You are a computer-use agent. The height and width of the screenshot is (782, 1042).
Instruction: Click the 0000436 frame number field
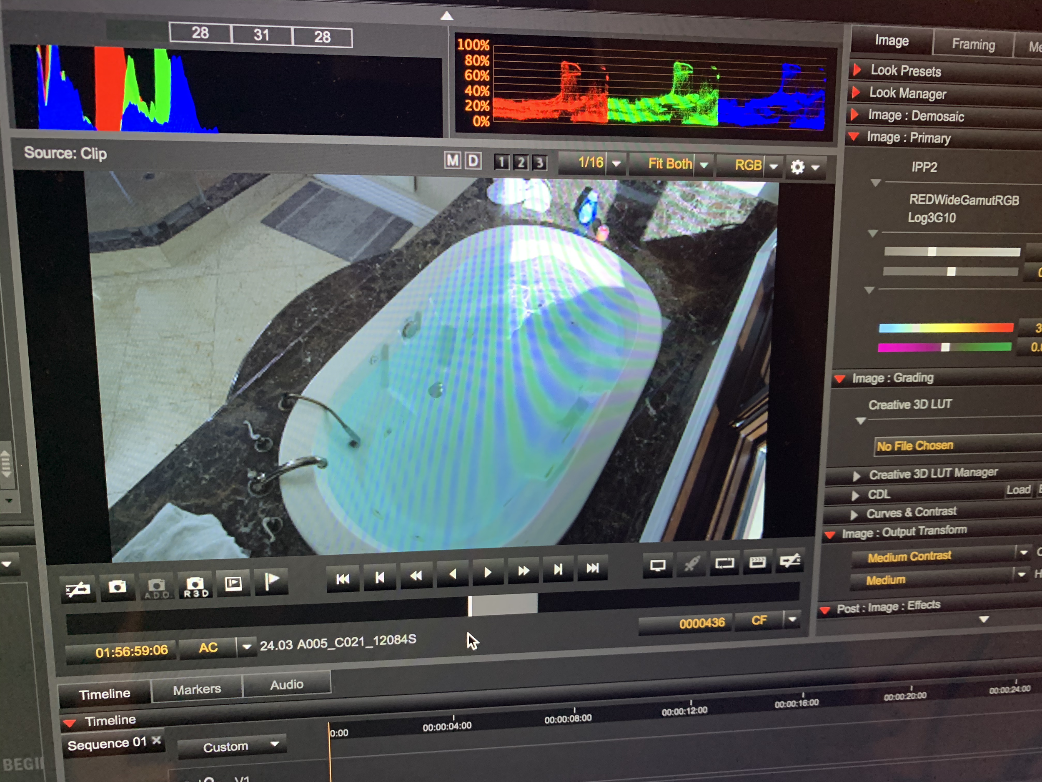click(x=685, y=624)
